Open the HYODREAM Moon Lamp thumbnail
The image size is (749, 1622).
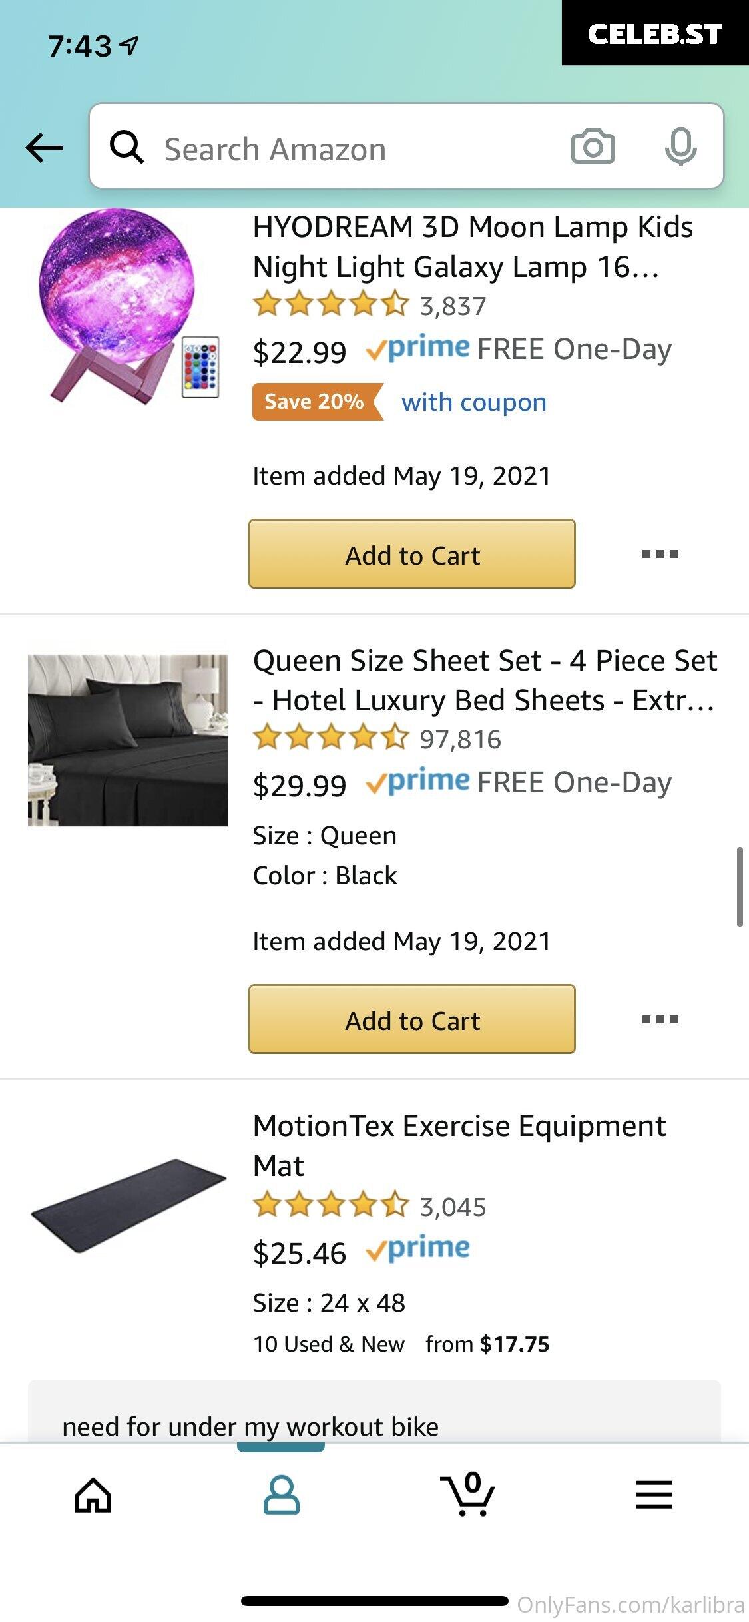tap(128, 307)
